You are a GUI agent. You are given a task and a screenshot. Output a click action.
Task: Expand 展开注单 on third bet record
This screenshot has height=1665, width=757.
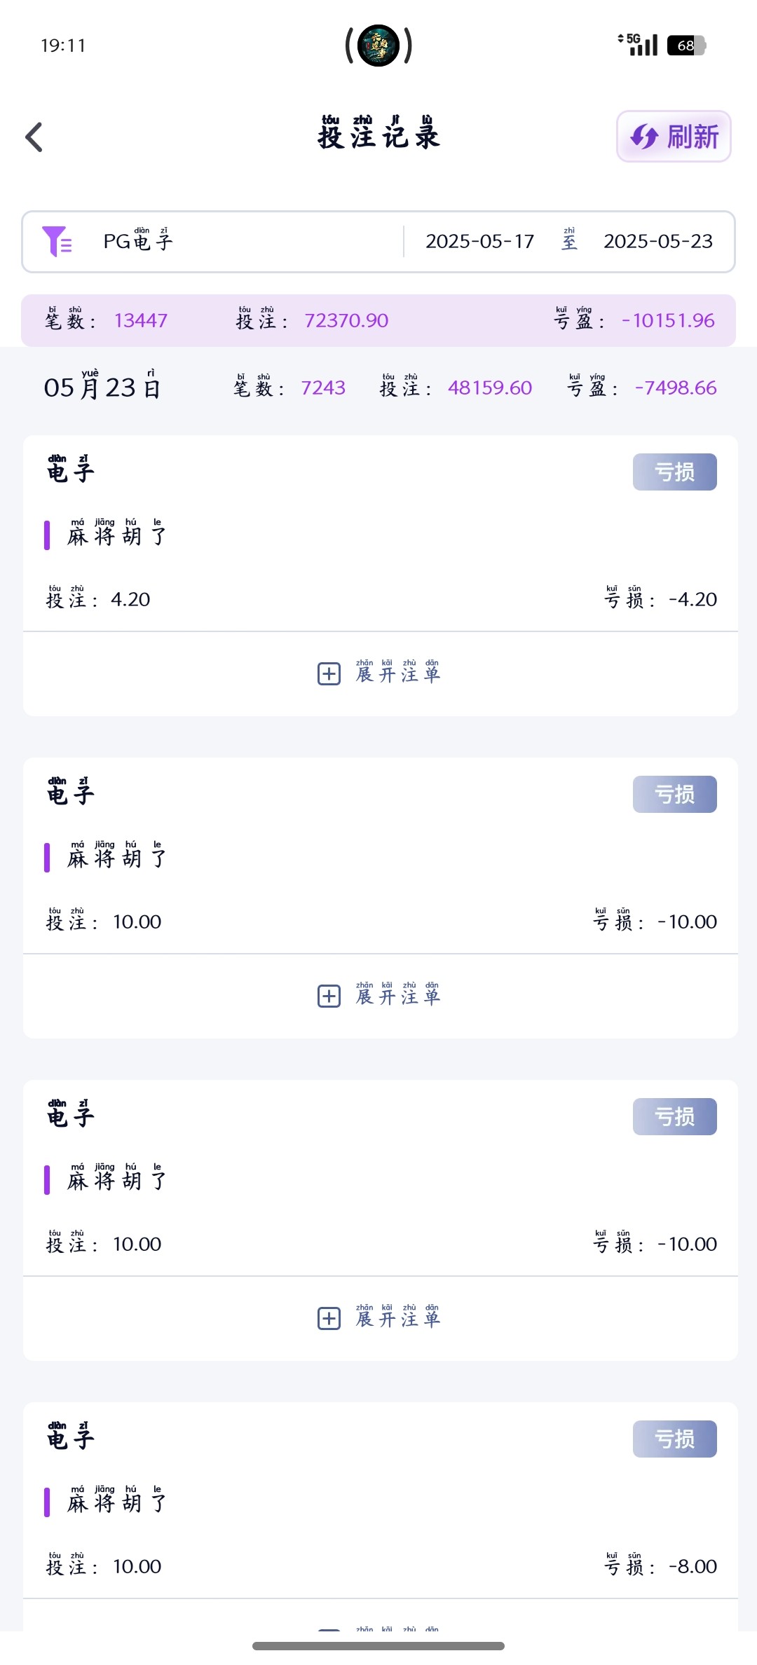tap(397, 1319)
